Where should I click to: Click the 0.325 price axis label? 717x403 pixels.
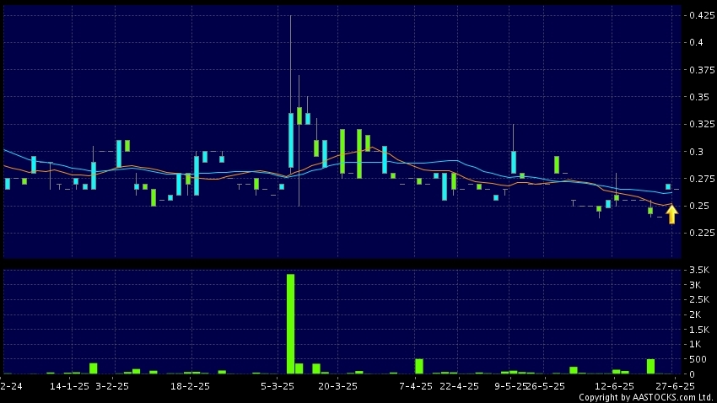point(702,124)
